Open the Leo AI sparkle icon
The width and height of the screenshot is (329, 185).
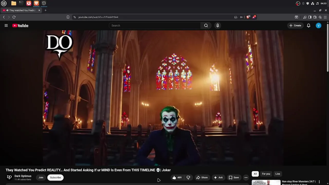320,17
